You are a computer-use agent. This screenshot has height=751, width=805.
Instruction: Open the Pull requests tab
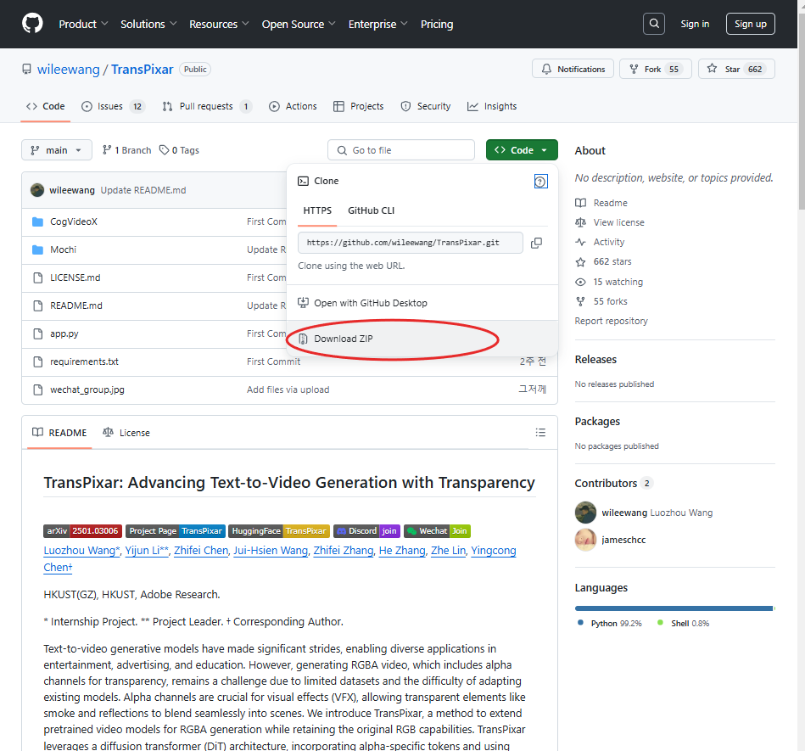(x=206, y=106)
